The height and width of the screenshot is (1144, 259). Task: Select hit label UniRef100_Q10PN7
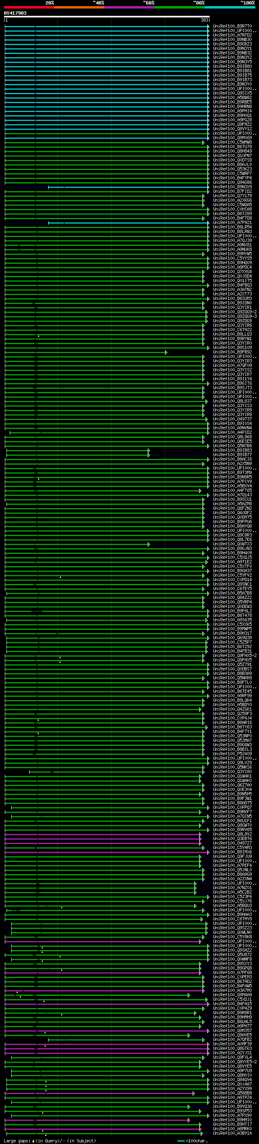point(232,155)
